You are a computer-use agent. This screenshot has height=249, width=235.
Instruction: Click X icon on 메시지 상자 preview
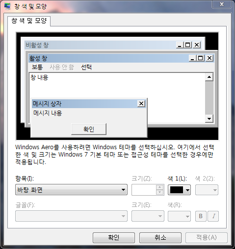point(141,104)
